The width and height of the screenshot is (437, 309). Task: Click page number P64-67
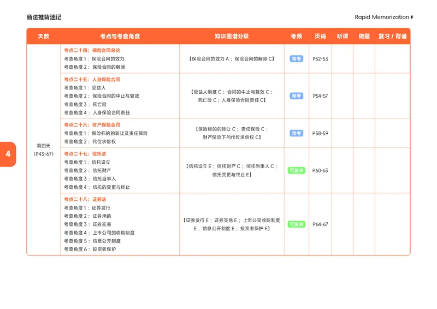[320, 224]
